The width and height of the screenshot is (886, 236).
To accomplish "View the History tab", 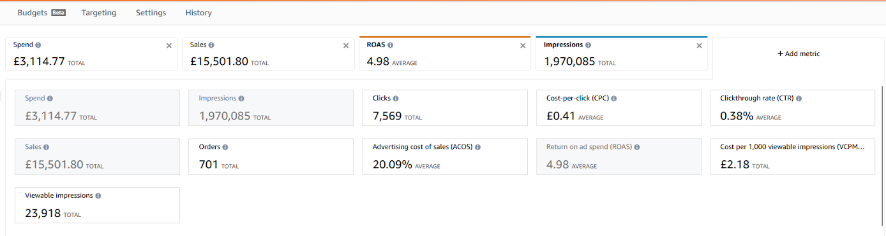I will pyautogui.click(x=199, y=13).
